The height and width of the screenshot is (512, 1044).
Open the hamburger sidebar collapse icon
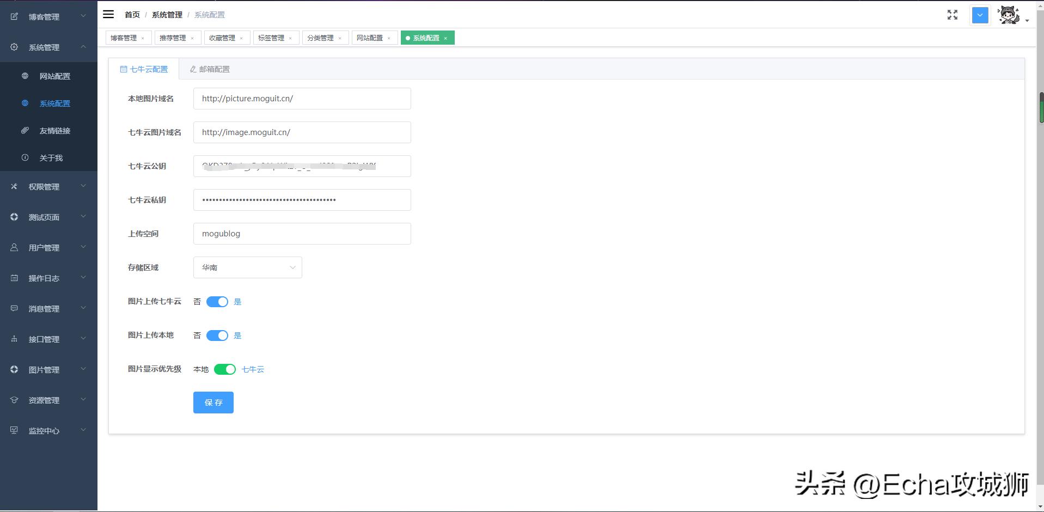[x=108, y=14]
